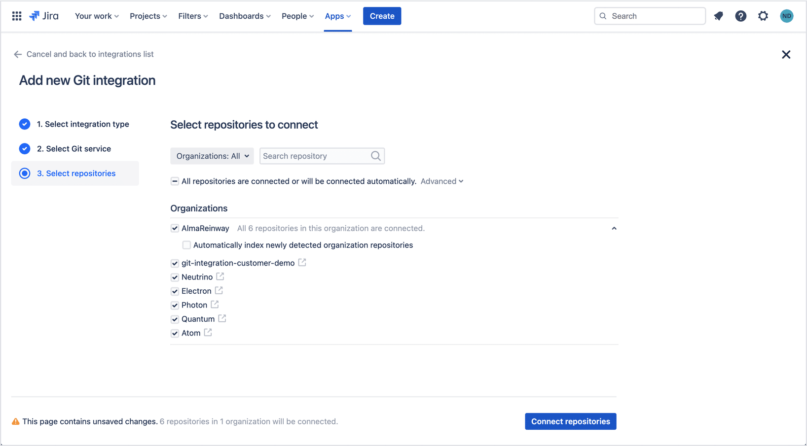Toggle the AlmaReinway organization checkbox
The image size is (807, 446).
(175, 228)
